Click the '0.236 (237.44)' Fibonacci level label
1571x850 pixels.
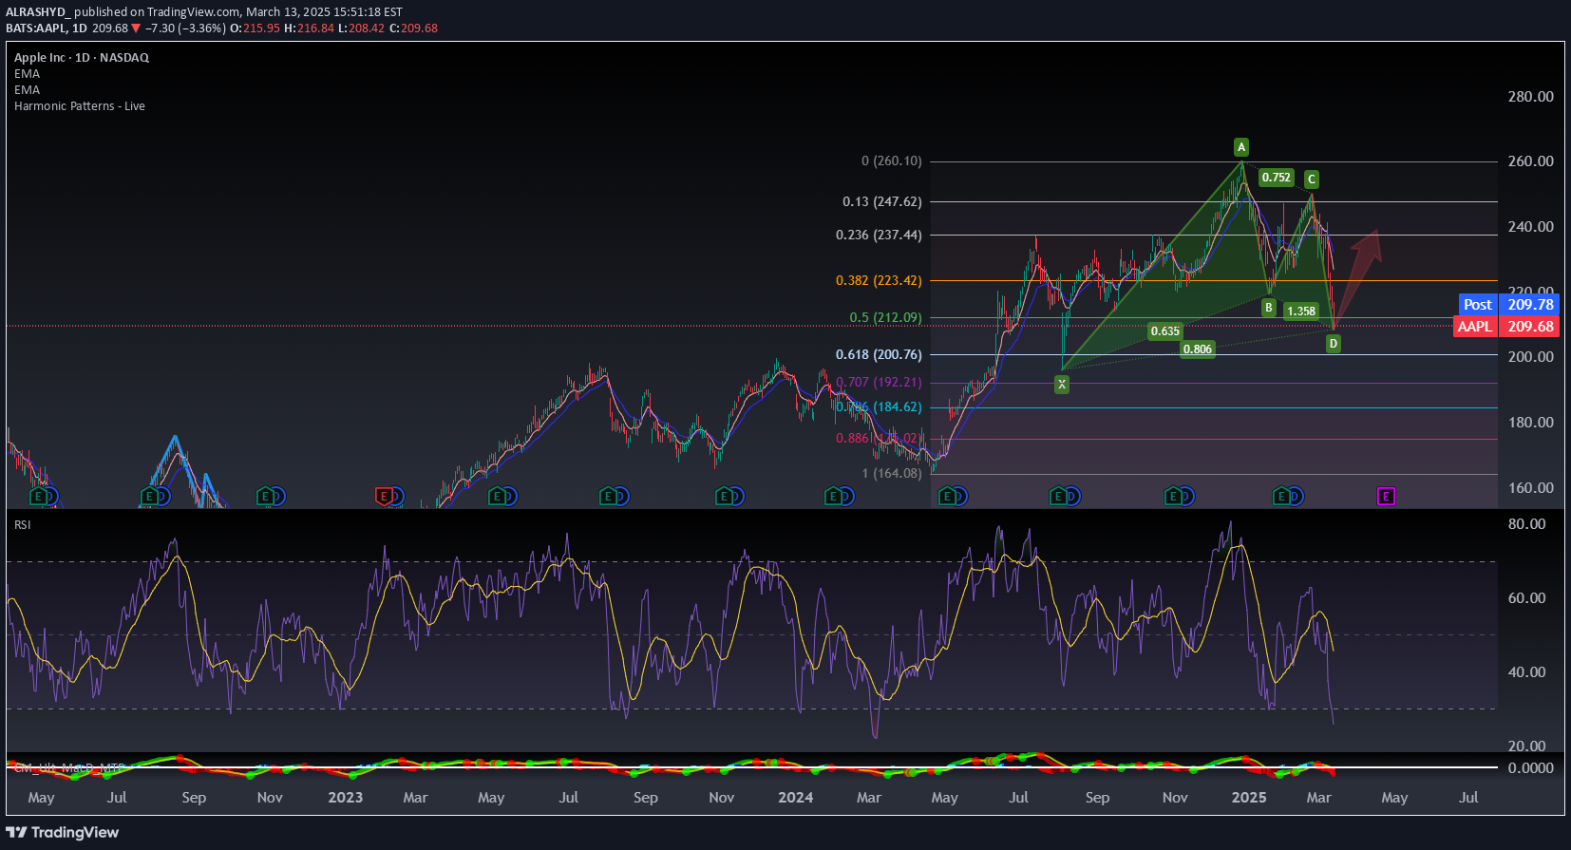(879, 235)
